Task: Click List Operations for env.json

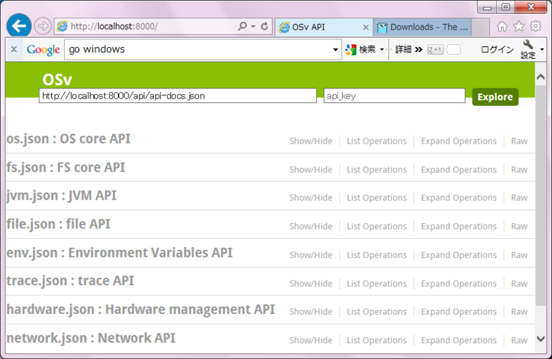Action: point(377,255)
